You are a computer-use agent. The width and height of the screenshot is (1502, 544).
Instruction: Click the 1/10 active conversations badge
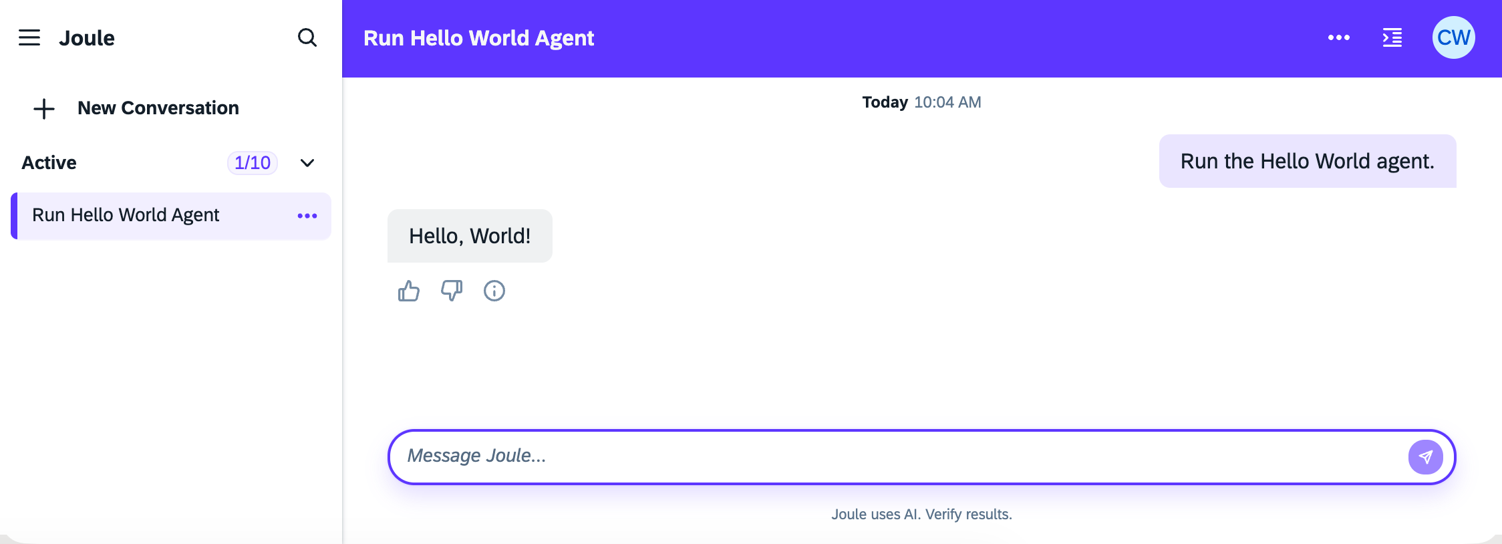coord(253,163)
